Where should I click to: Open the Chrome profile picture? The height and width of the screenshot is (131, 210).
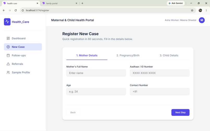[200, 10]
